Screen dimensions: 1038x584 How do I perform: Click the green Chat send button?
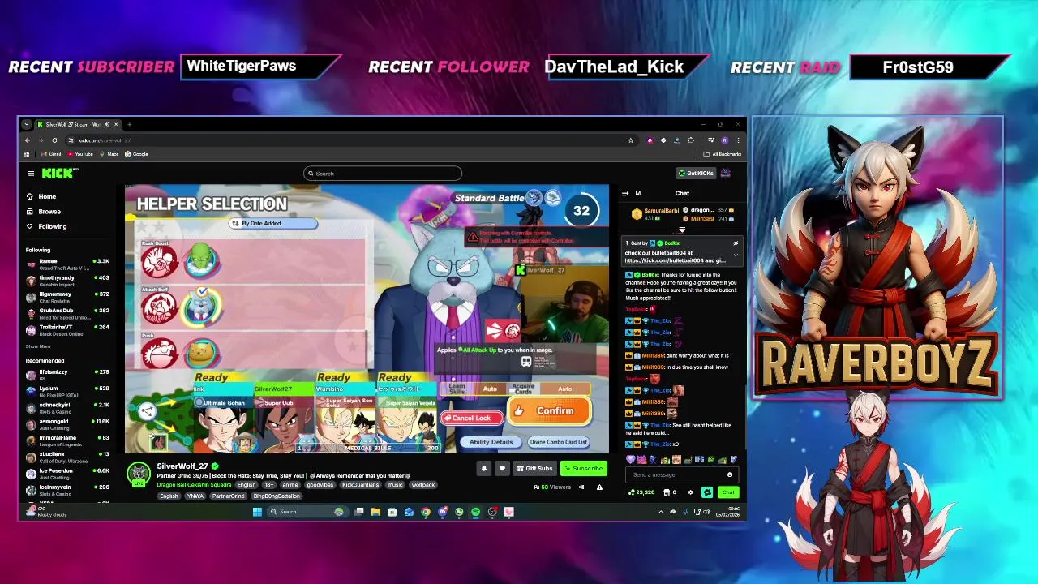point(728,492)
